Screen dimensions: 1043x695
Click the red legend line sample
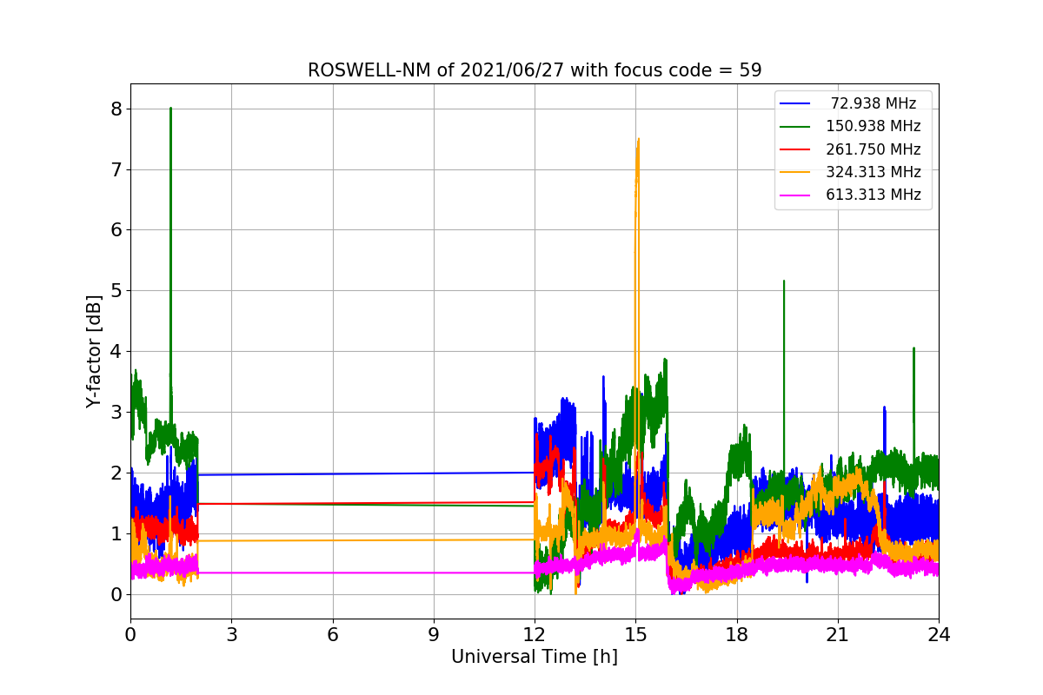point(795,149)
